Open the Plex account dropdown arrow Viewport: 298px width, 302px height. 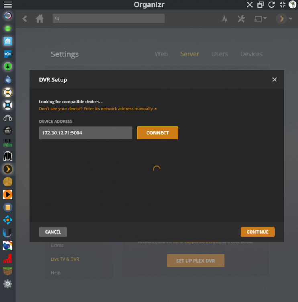290,19
